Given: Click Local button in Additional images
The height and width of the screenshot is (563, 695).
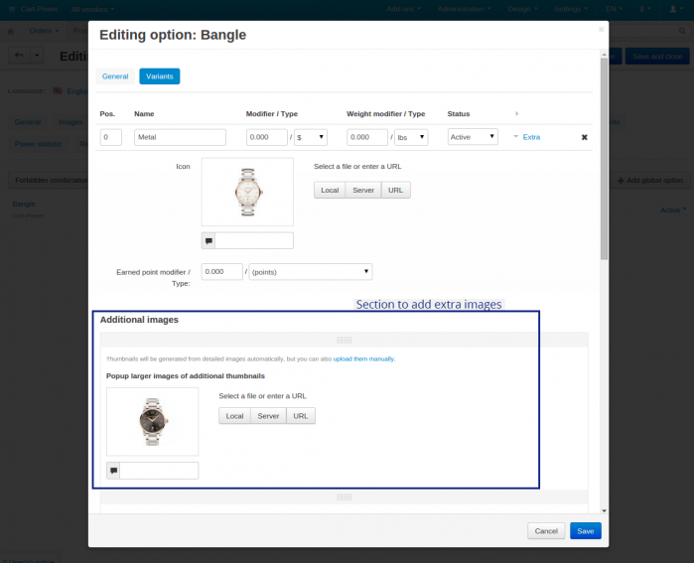Looking at the screenshot, I should click(234, 416).
